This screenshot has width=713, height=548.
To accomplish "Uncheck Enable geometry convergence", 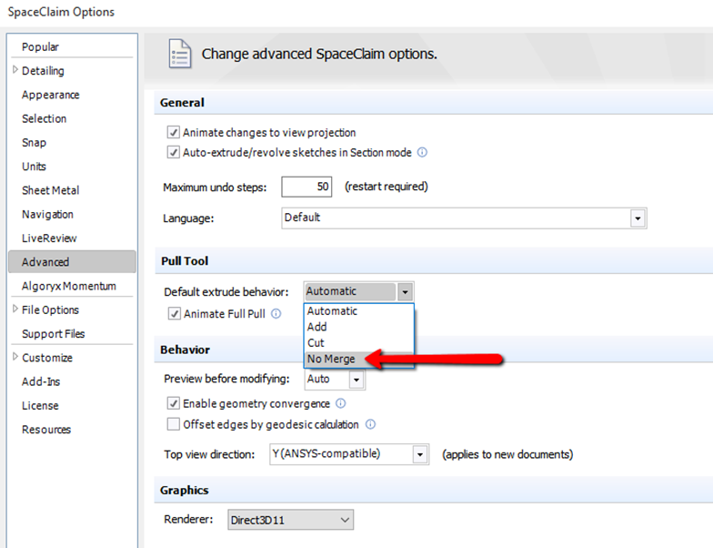I will [x=174, y=403].
